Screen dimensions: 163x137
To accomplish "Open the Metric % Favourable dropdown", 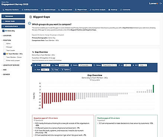I will (85, 65).
